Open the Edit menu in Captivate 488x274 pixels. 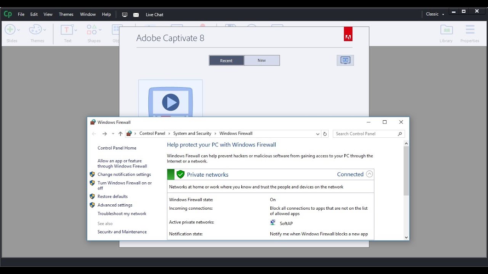(34, 14)
